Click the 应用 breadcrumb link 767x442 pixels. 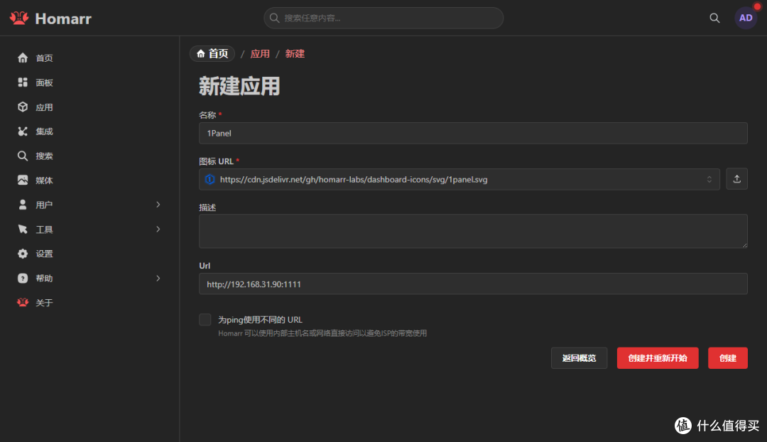click(260, 54)
